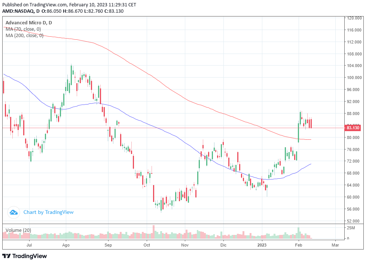Click the Sep label on time axis
Viewport: 366px width, 263px height.
pos(108,245)
